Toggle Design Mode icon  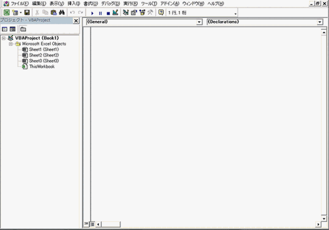pos(115,12)
